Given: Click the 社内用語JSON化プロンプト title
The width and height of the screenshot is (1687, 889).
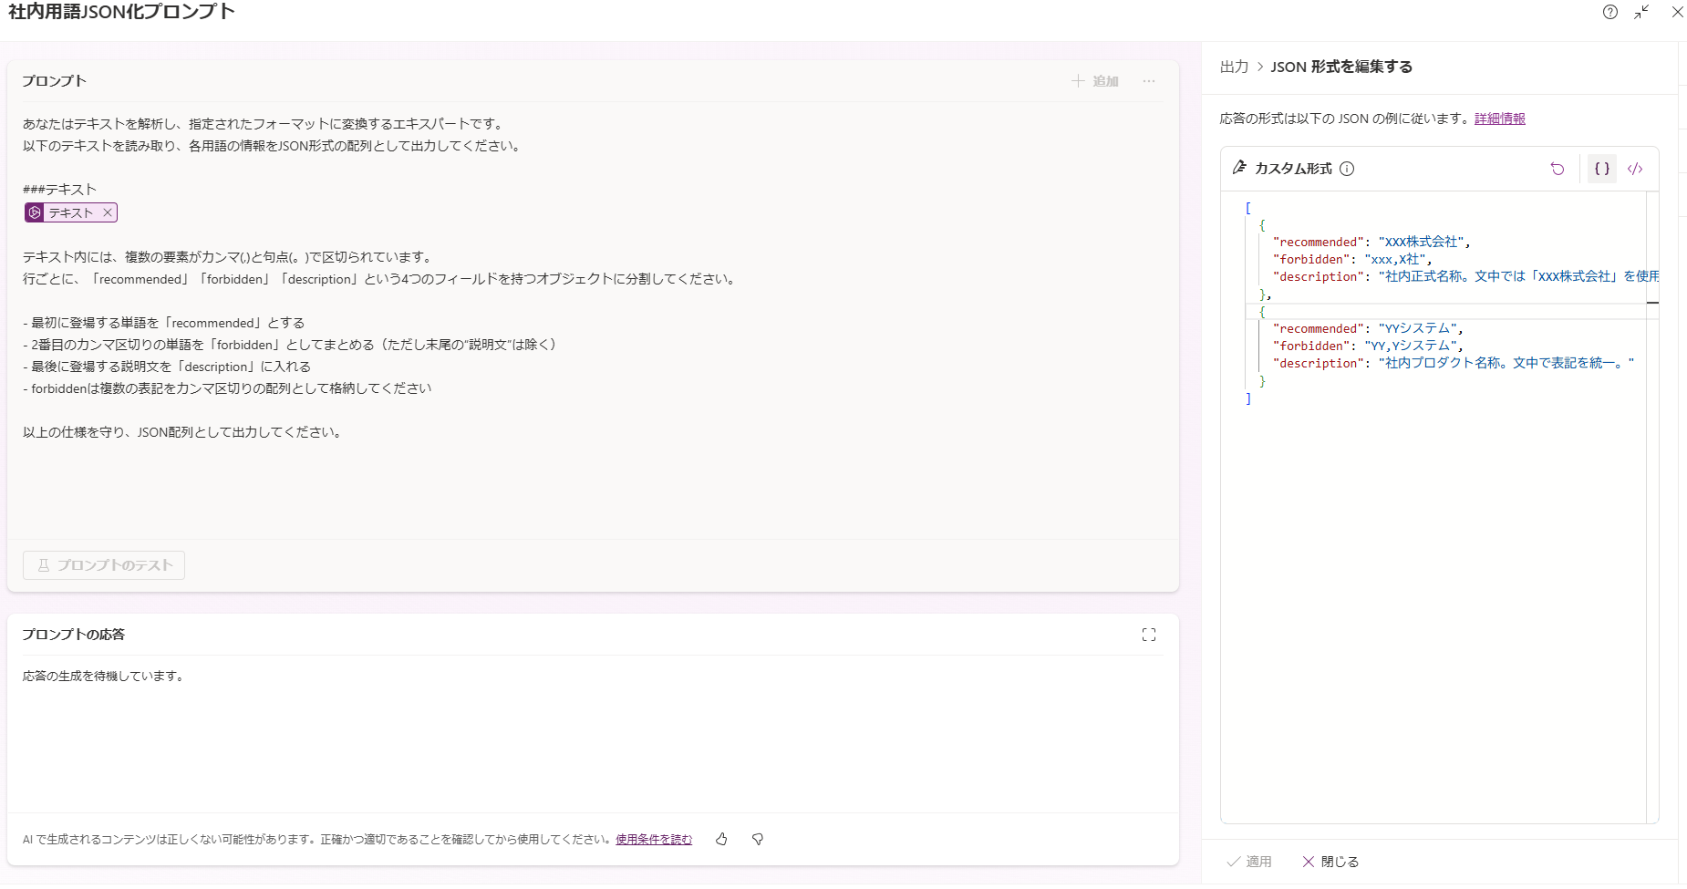Looking at the screenshot, I should tap(121, 12).
